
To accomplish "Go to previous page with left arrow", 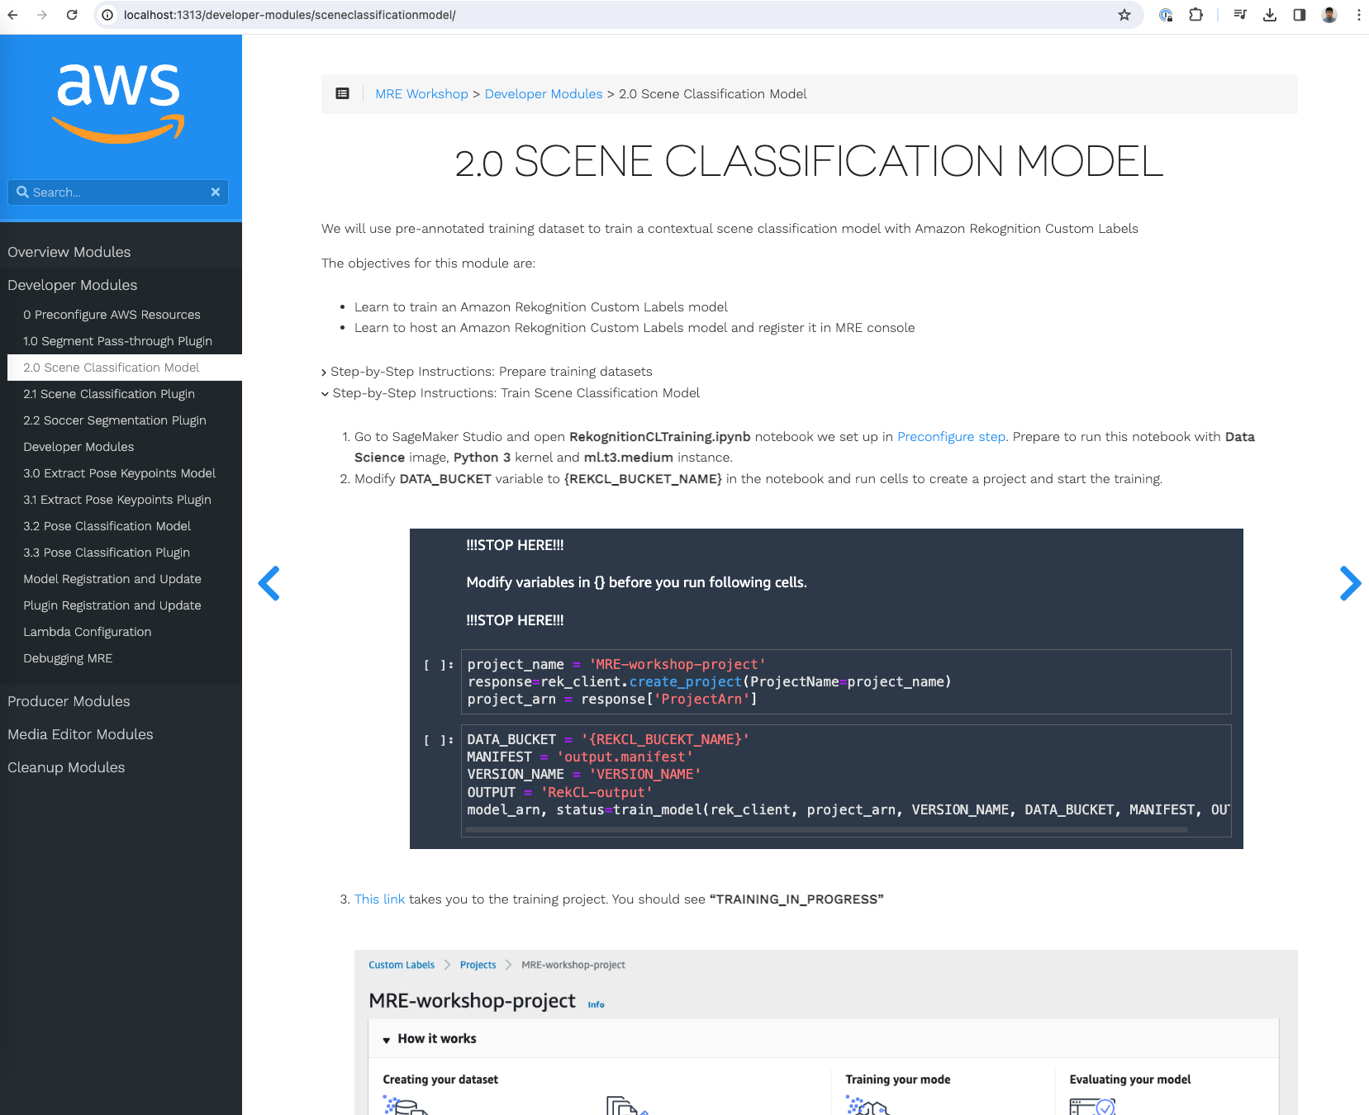I will (x=269, y=583).
